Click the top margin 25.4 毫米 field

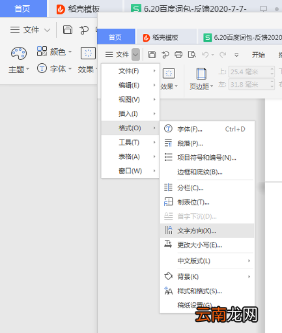point(249,72)
